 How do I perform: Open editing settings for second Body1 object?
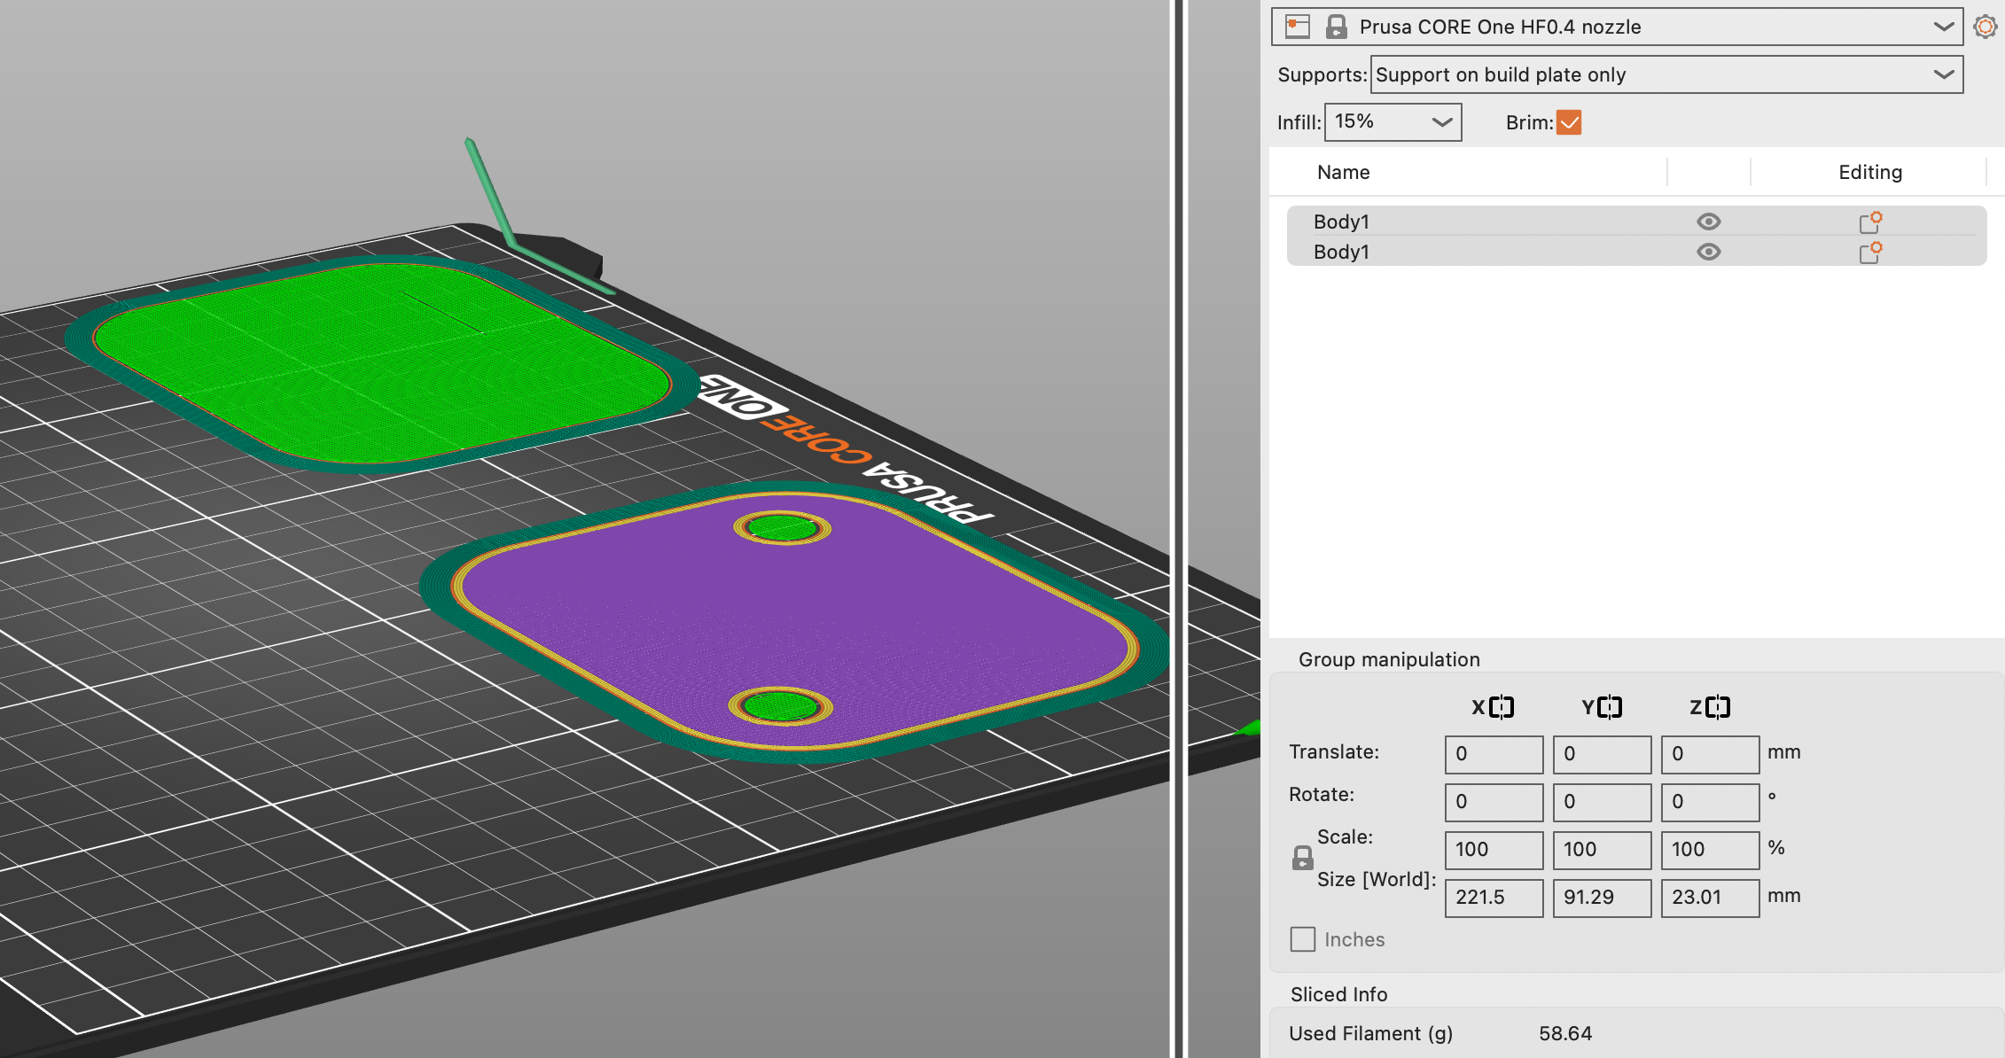pyautogui.click(x=1870, y=253)
